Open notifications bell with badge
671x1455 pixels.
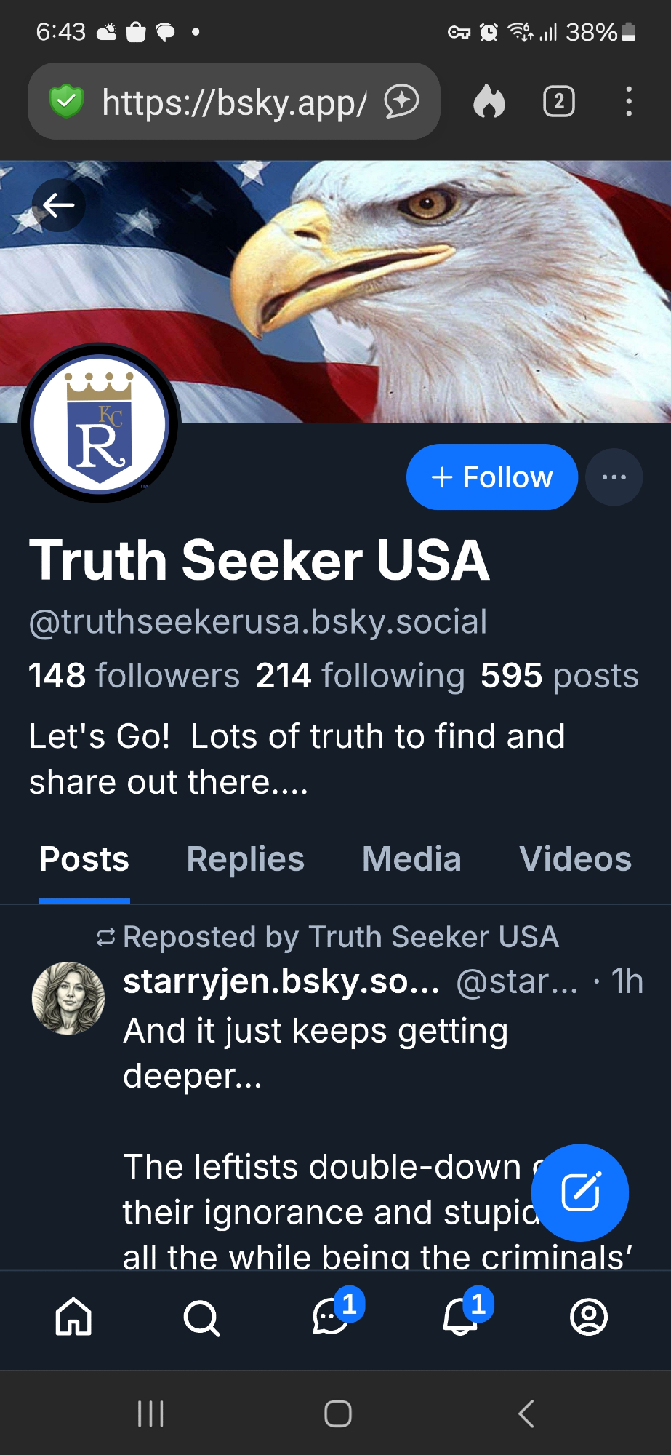tap(462, 1316)
